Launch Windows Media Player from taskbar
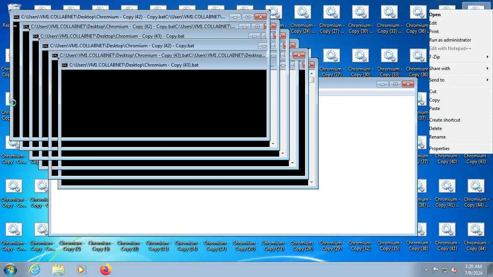Screen dimensions: 493x277 click(81, 269)
